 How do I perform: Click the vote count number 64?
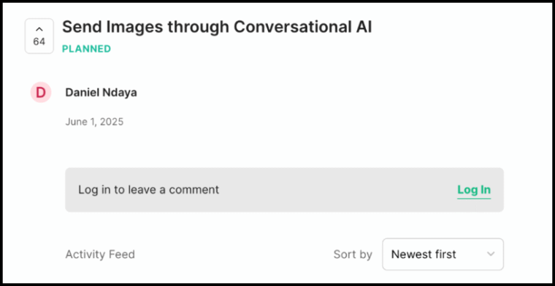click(39, 42)
